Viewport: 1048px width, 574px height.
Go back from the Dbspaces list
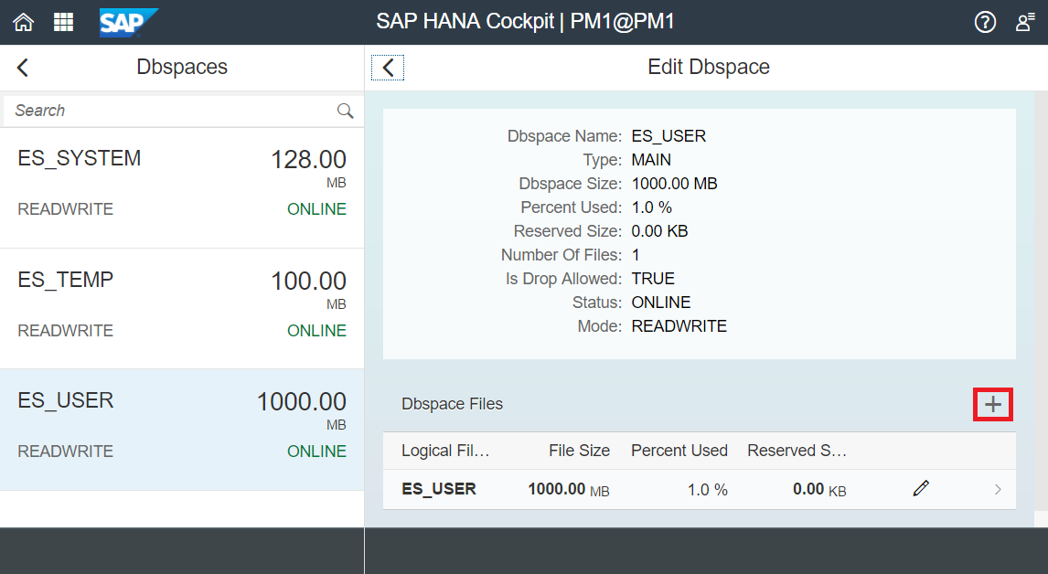coord(23,67)
